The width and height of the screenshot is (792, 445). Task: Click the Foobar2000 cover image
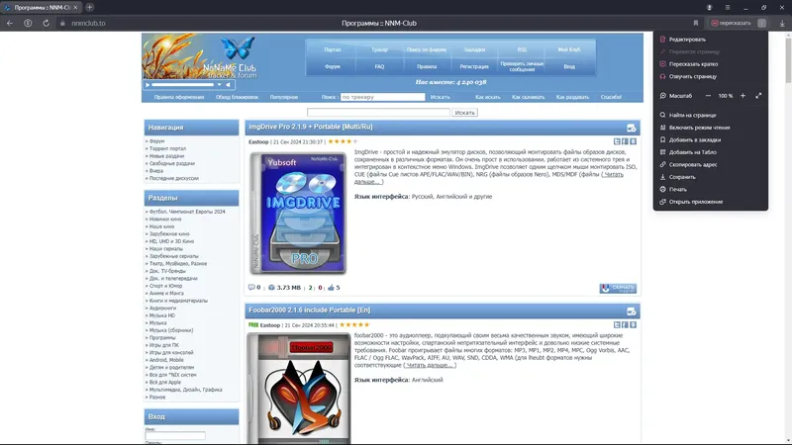point(299,389)
